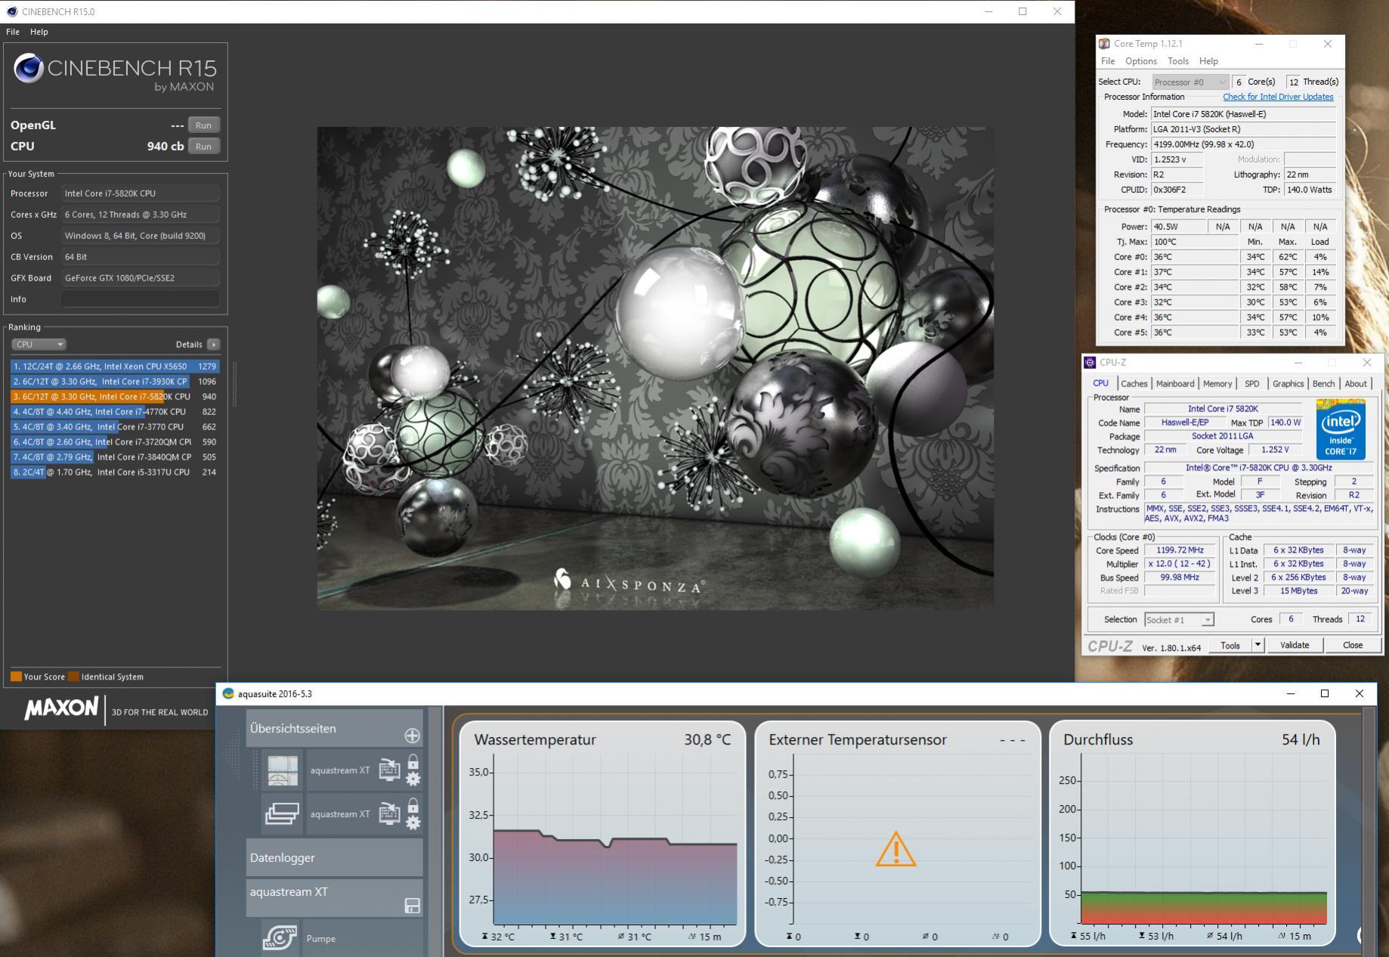Viewport: 1389px width, 957px height.
Task: Run the OpenGL benchmark
Action: [203, 125]
